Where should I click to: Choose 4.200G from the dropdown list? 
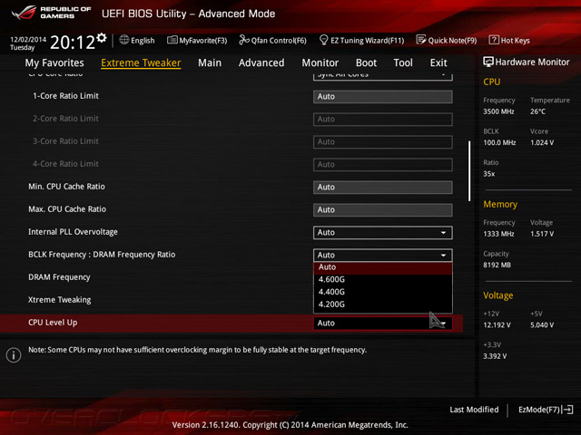383,304
